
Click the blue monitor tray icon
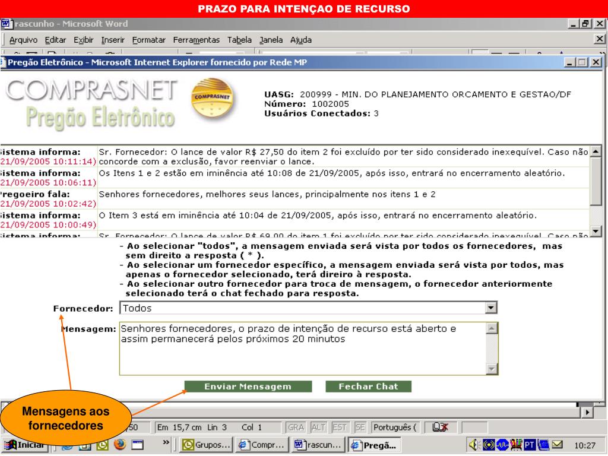click(544, 445)
